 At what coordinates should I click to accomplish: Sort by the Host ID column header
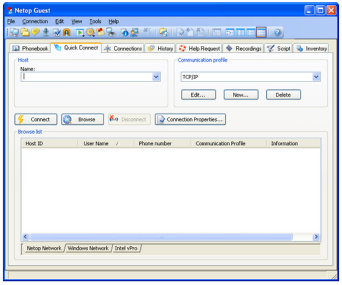49,143
